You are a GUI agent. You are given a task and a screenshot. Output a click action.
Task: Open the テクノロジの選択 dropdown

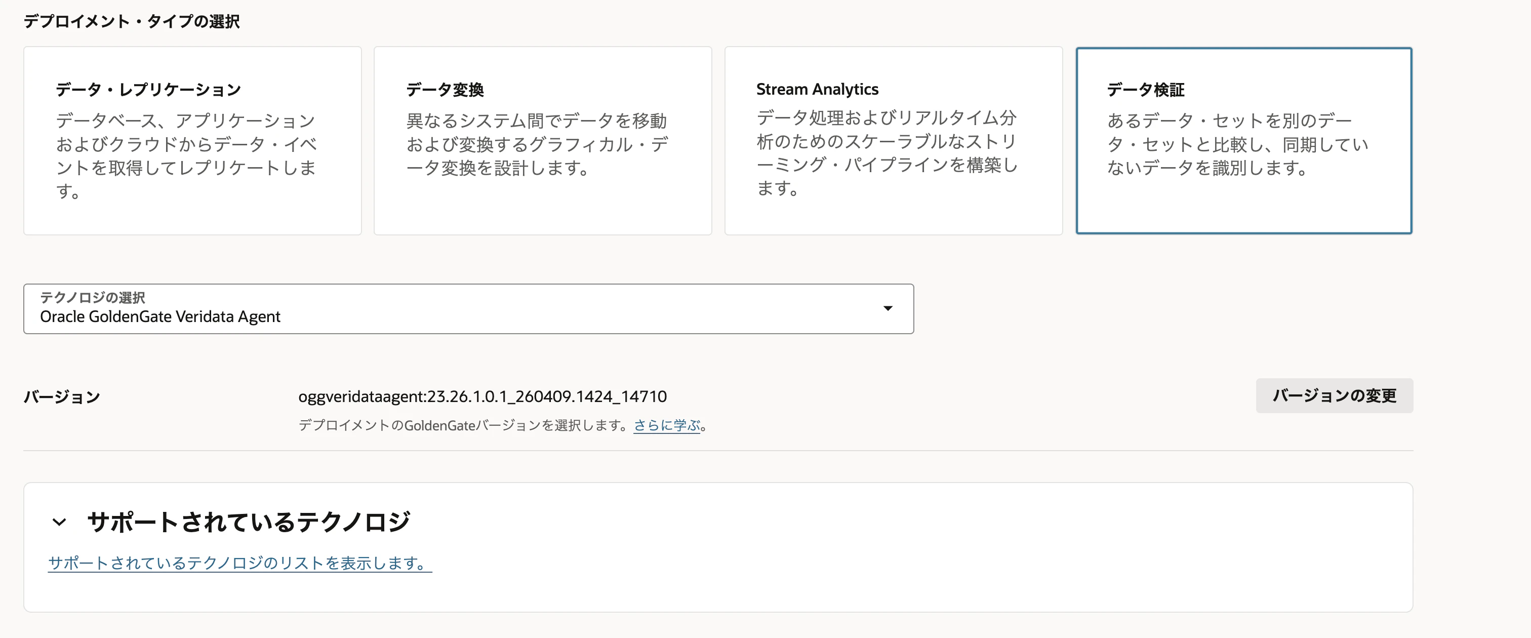click(x=468, y=308)
